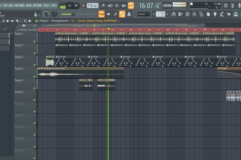Open the EDIT menu

5,6
